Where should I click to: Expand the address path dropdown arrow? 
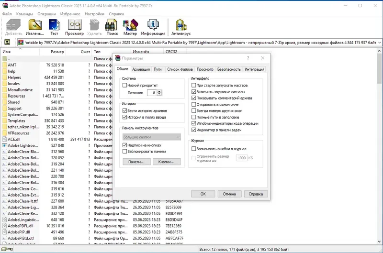(380, 43)
